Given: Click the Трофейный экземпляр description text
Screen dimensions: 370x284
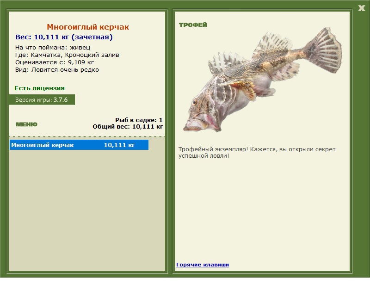Looking at the screenshot, I should pos(257,153).
